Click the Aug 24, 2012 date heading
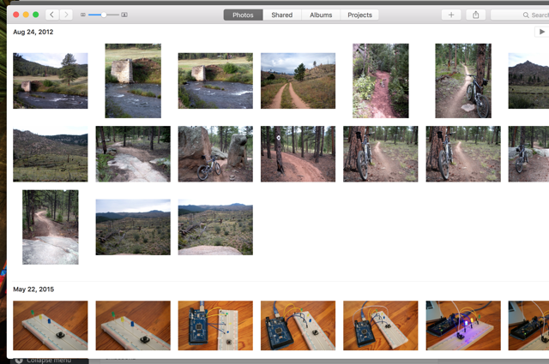The image size is (549, 364). click(33, 32)
